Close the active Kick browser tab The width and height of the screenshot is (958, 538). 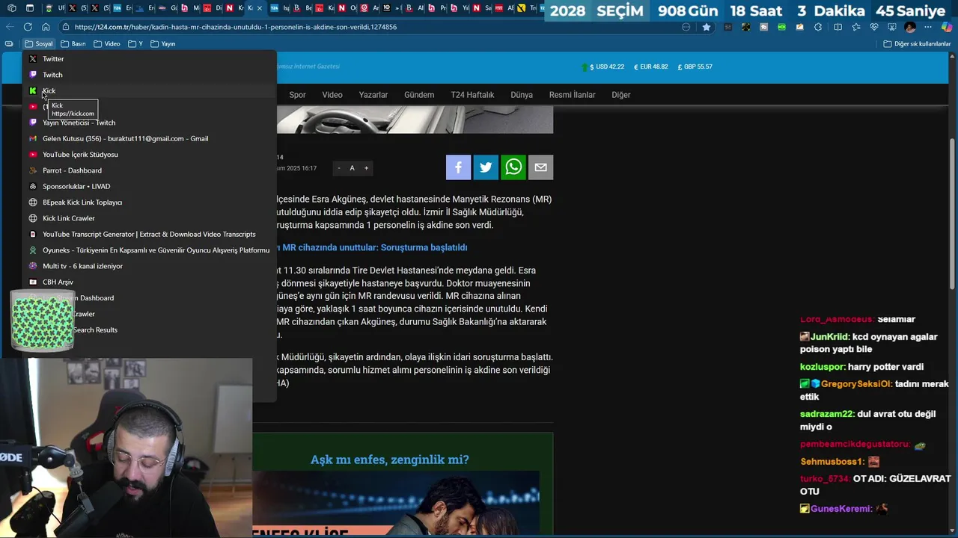click(x=259, y=8)
